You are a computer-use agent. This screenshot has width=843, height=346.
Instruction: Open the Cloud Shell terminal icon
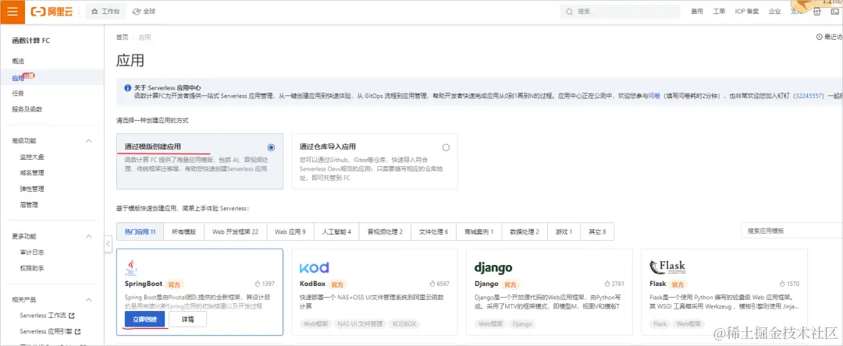(834, 11)
